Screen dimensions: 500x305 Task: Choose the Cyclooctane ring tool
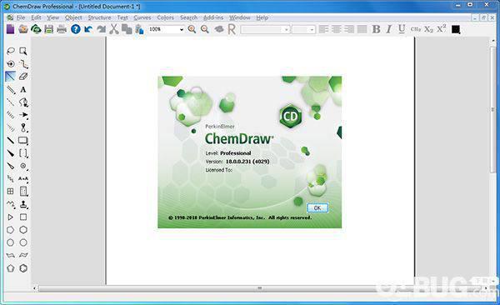[x=23, y=242]
